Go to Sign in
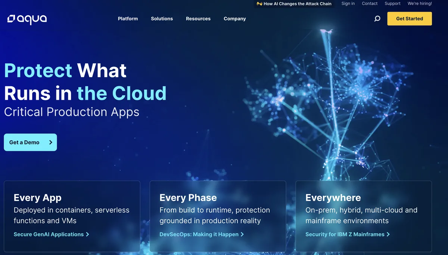This screenshot has height=255, width=448. 348,3
